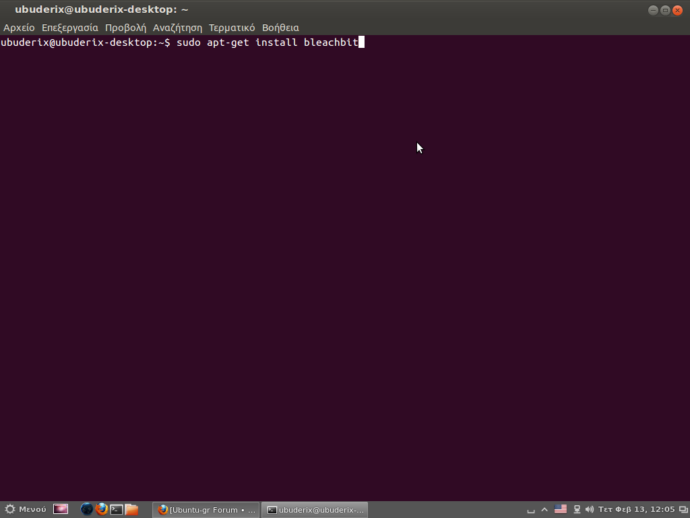Screen dimensions: 690x518
Task: Click the US flag keyboard layout indicator
Action: (560, 509)
